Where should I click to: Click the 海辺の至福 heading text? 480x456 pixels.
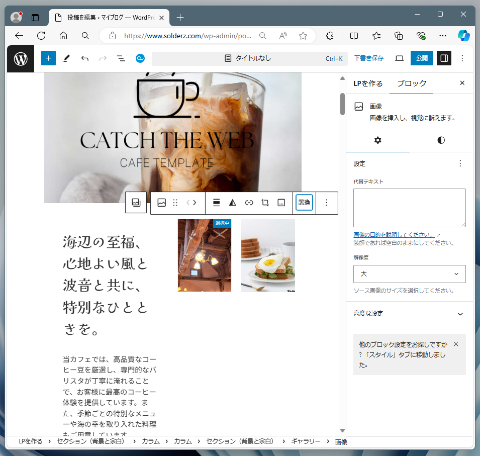pos(106,286)
